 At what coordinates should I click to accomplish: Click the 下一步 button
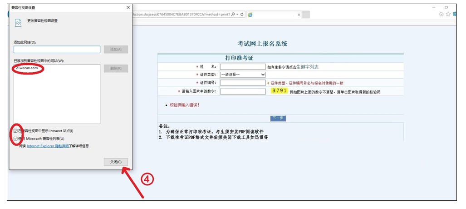click(x=278, y=118)
